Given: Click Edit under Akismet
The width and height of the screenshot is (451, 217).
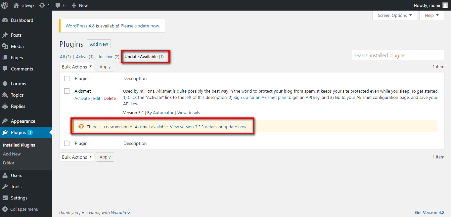Looking at the screenshot, I should tap(97, 98).
